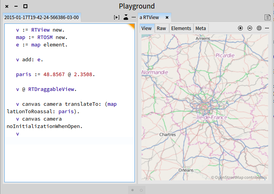Switch to the Raw tab
Screen dimensions: 274x194
[161, 28]
